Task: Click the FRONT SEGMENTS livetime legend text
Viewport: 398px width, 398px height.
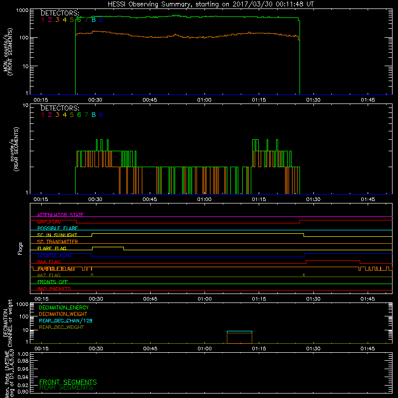Action: [x=68, y=382]
